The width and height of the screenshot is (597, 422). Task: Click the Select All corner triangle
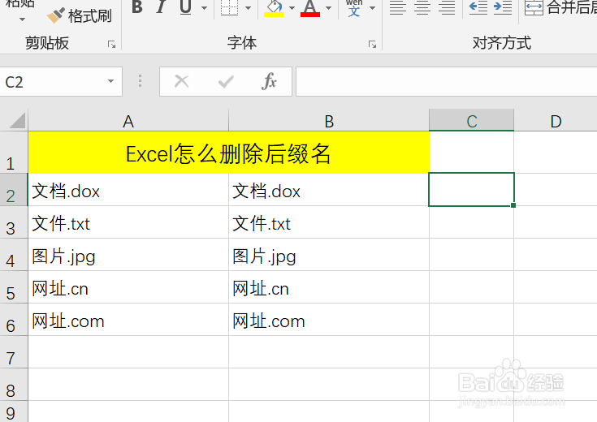click(17, 121)
